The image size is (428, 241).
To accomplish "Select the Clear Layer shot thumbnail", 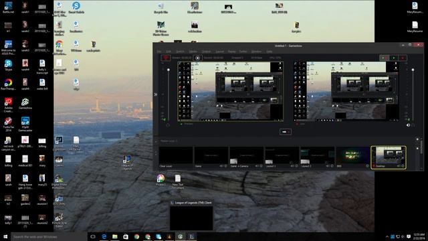I will pyautogui.click(x=176, y=157).
